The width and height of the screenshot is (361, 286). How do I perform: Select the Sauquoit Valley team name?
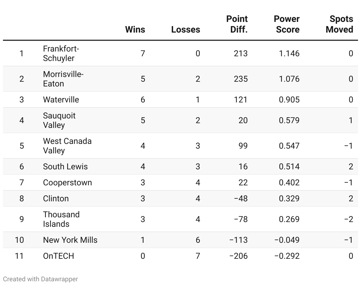[59, 120]
